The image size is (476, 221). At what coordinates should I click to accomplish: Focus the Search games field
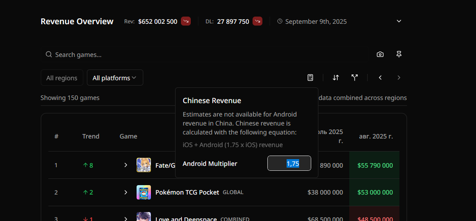204,55
